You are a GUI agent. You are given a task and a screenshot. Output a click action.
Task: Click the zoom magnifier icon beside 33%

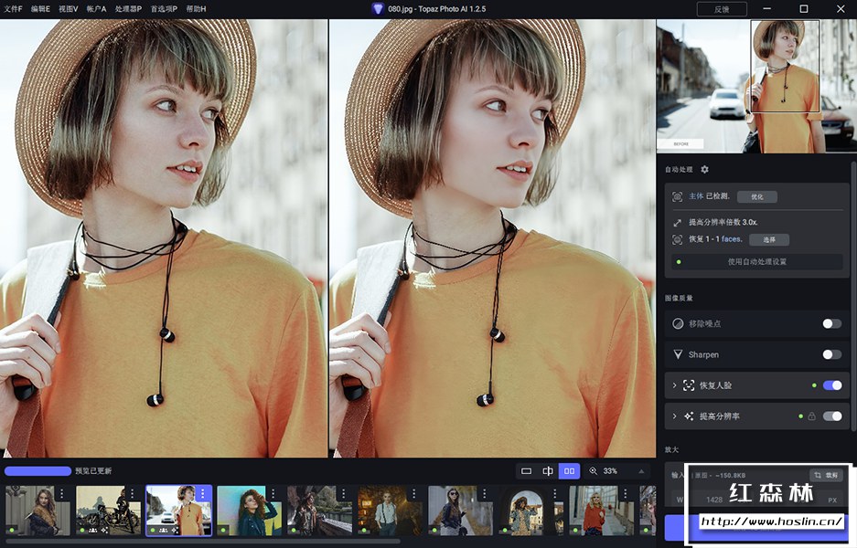[594, 471]
